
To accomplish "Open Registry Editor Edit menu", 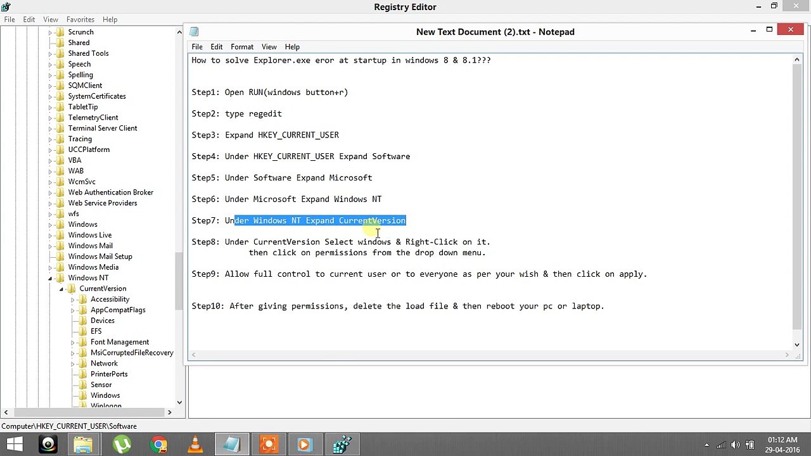I will pos(29,20).
